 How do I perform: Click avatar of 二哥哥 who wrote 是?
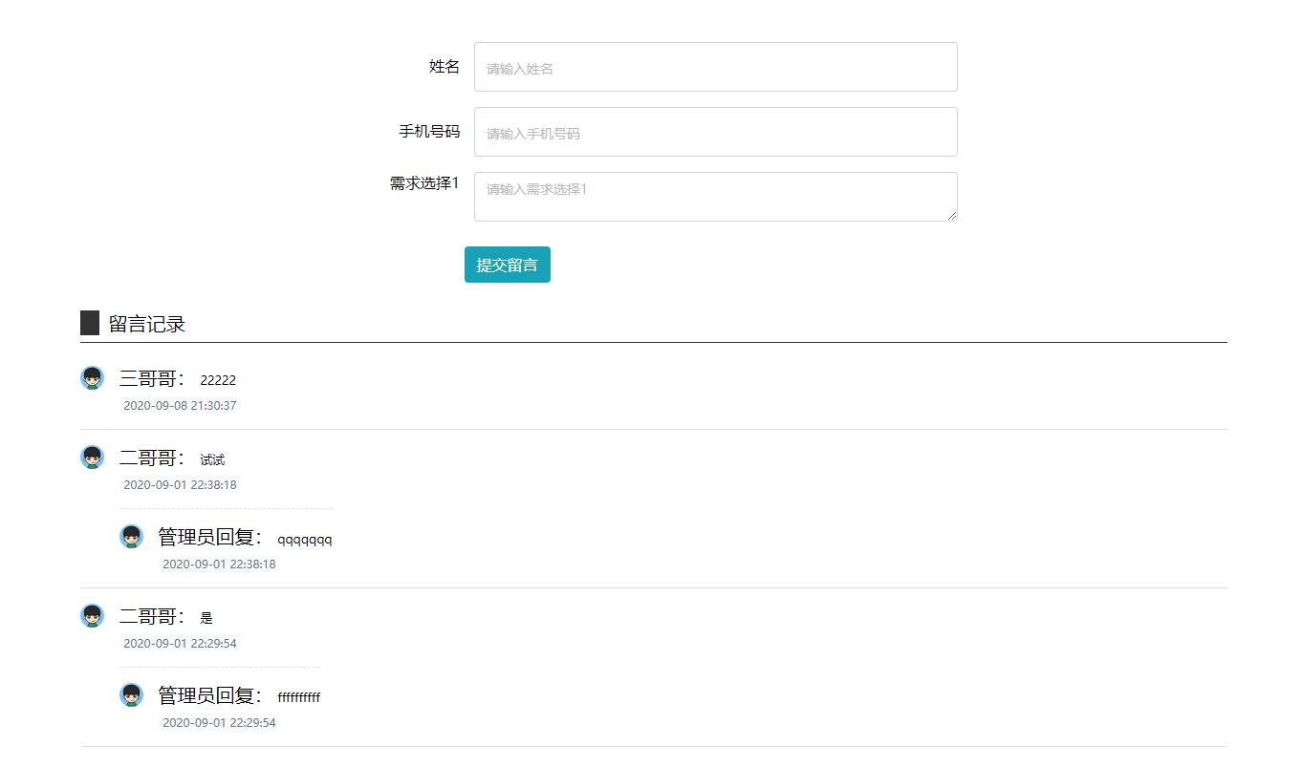[92, 616]
